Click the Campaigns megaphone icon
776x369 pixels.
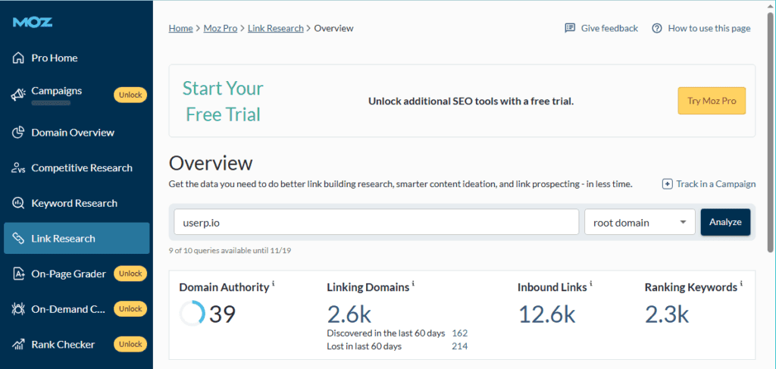click(x=18, y=95)
